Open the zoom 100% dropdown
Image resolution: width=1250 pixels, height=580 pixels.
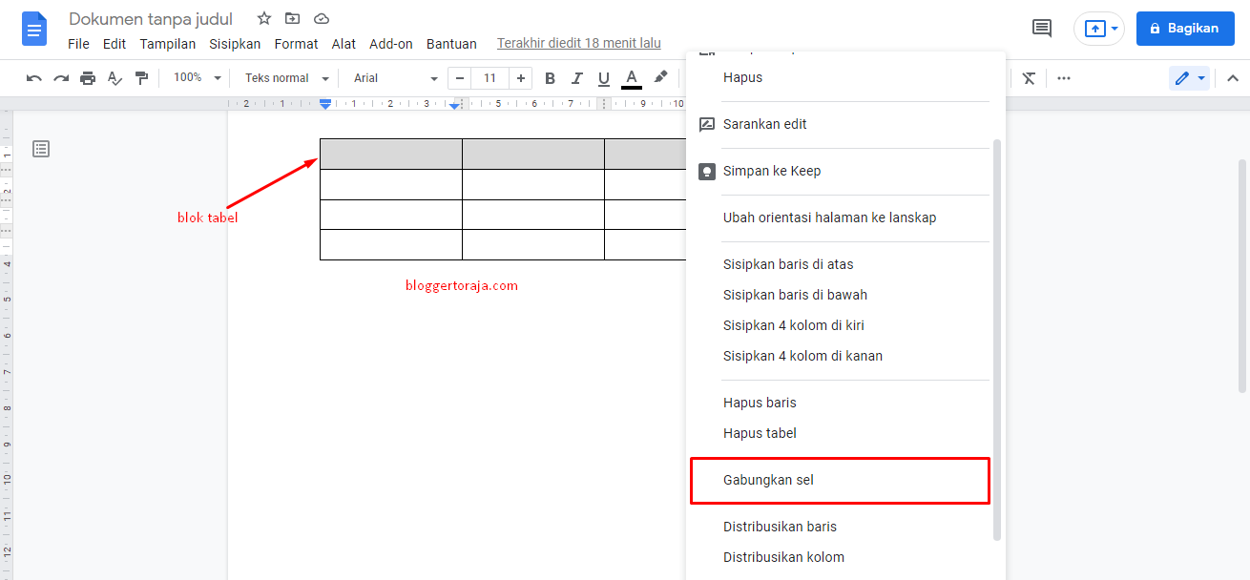[197, 78]
